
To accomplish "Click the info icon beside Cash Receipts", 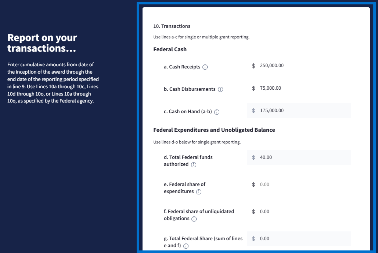I will coord(205,67).
